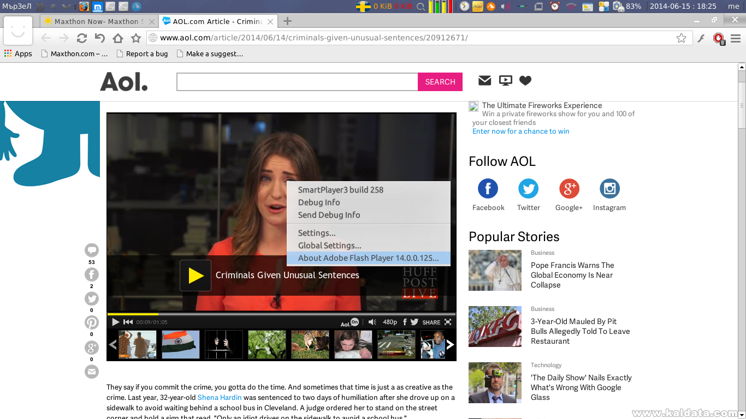Seek along the video progress bar
Image resolution: width=746 pixels, height=419 pixels.
point(281,314)
